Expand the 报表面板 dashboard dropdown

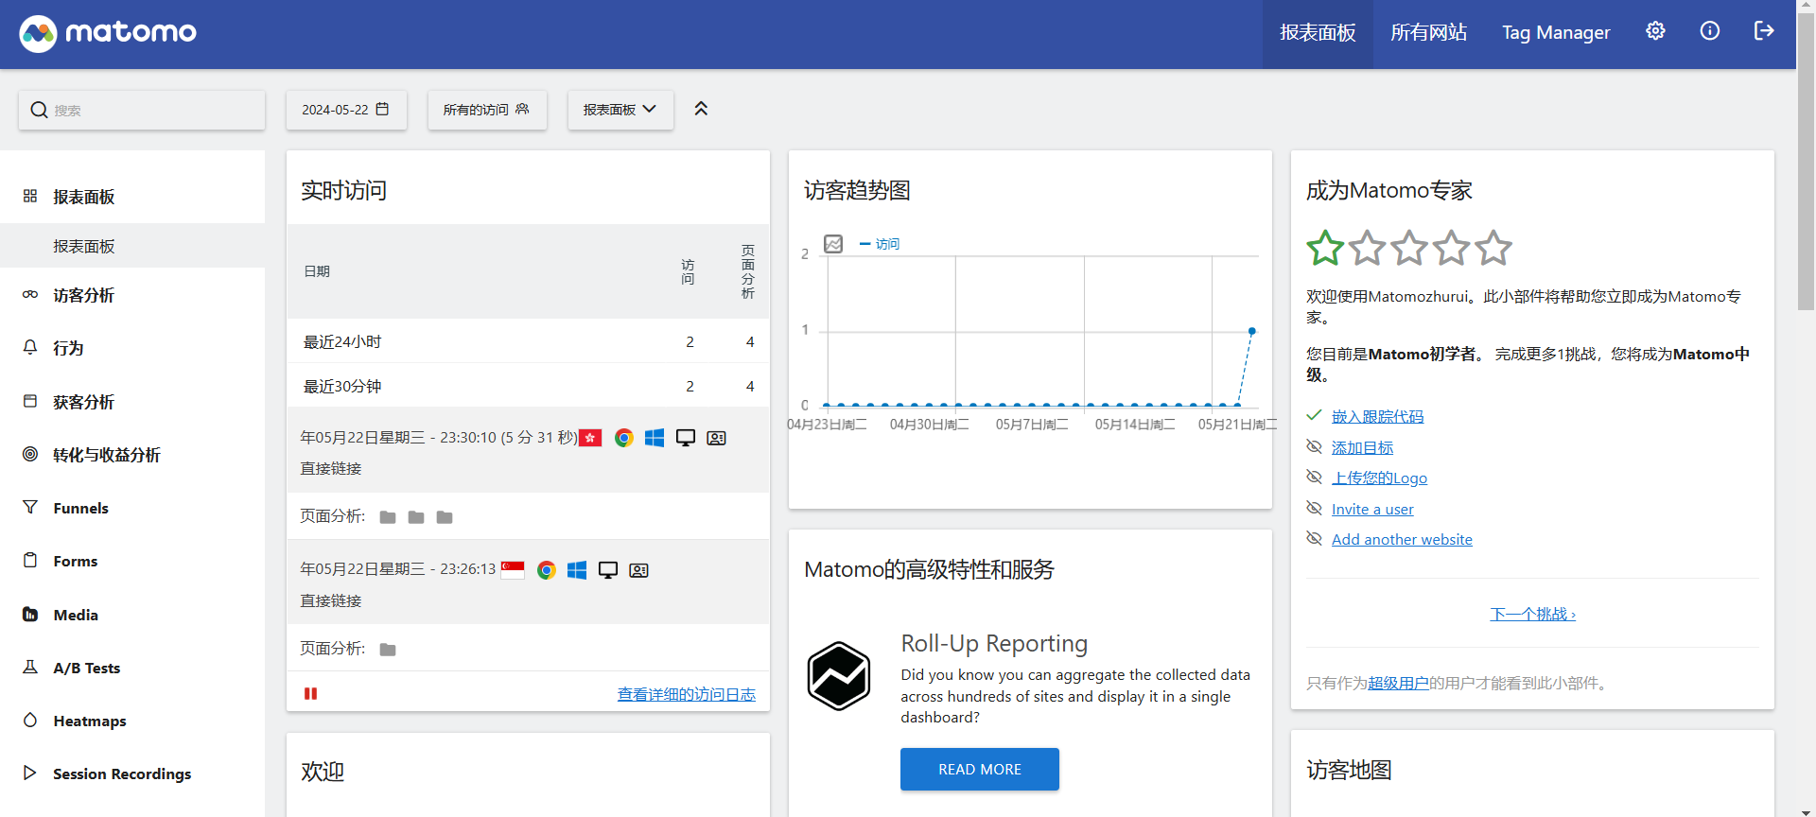point(620,110)
